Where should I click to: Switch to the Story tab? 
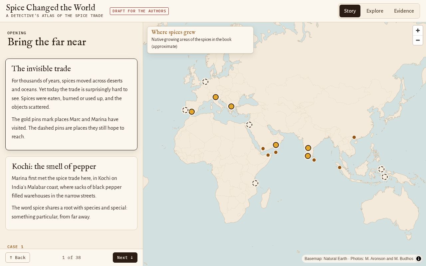pyautogui.click(x=350, y=11)
